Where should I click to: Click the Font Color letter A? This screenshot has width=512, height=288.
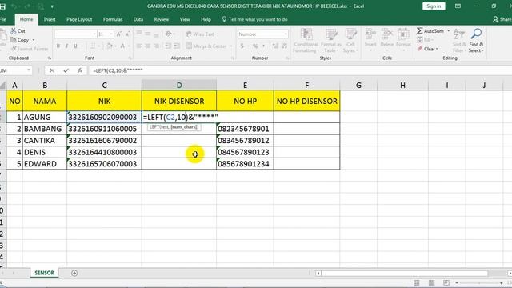coord(122,46)
